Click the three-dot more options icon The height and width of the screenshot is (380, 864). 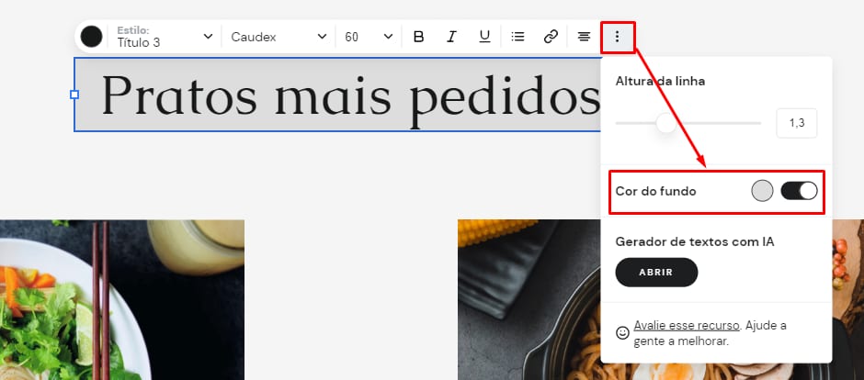click(617, 37)
